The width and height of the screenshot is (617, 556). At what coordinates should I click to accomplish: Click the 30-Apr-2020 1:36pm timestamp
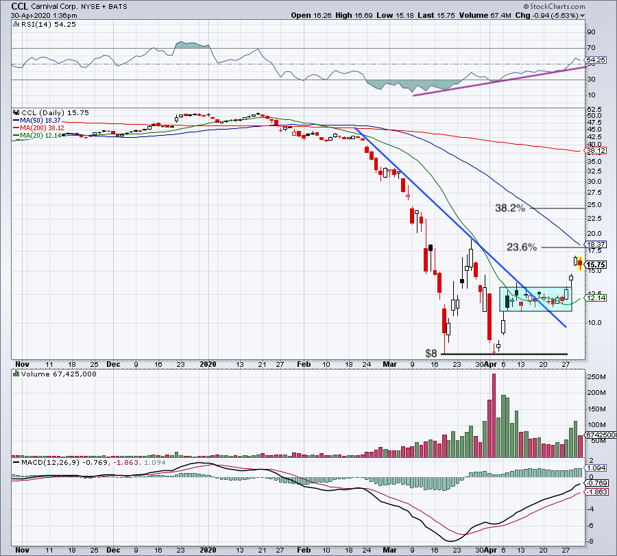tap(44, 16)
